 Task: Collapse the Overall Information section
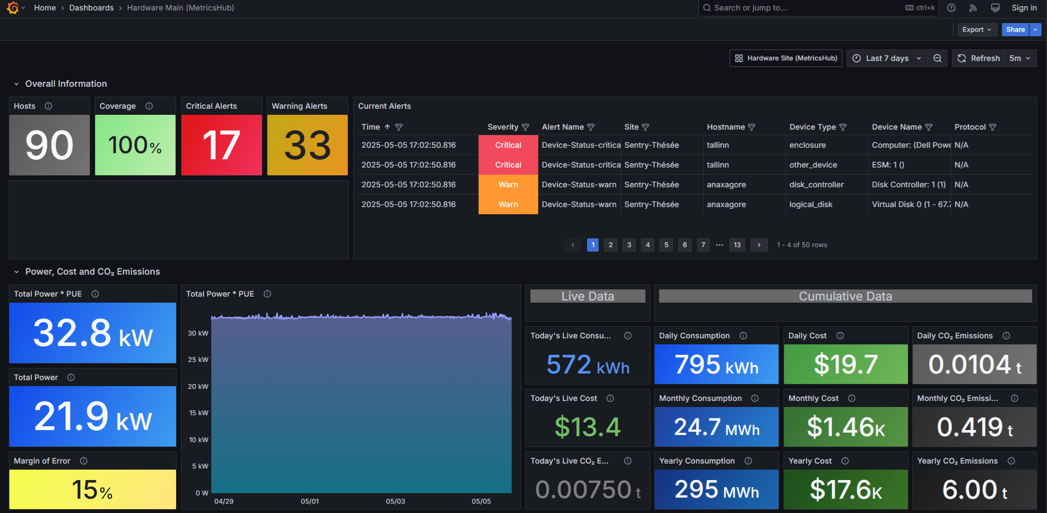pos(15,83)
